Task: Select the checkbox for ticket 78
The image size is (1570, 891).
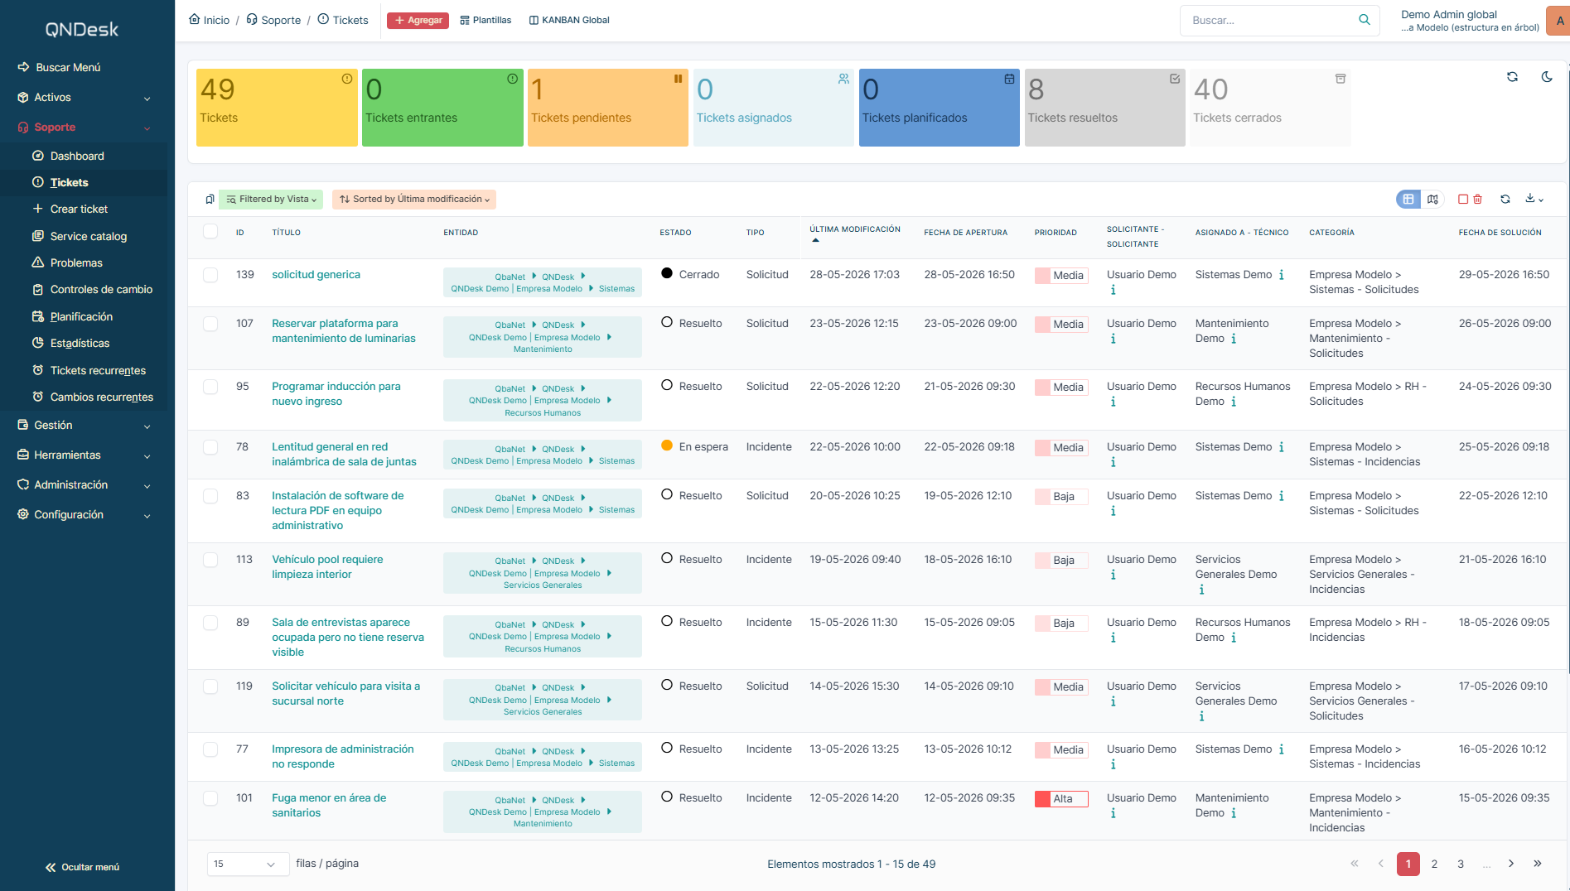Action: click(210, 447)
